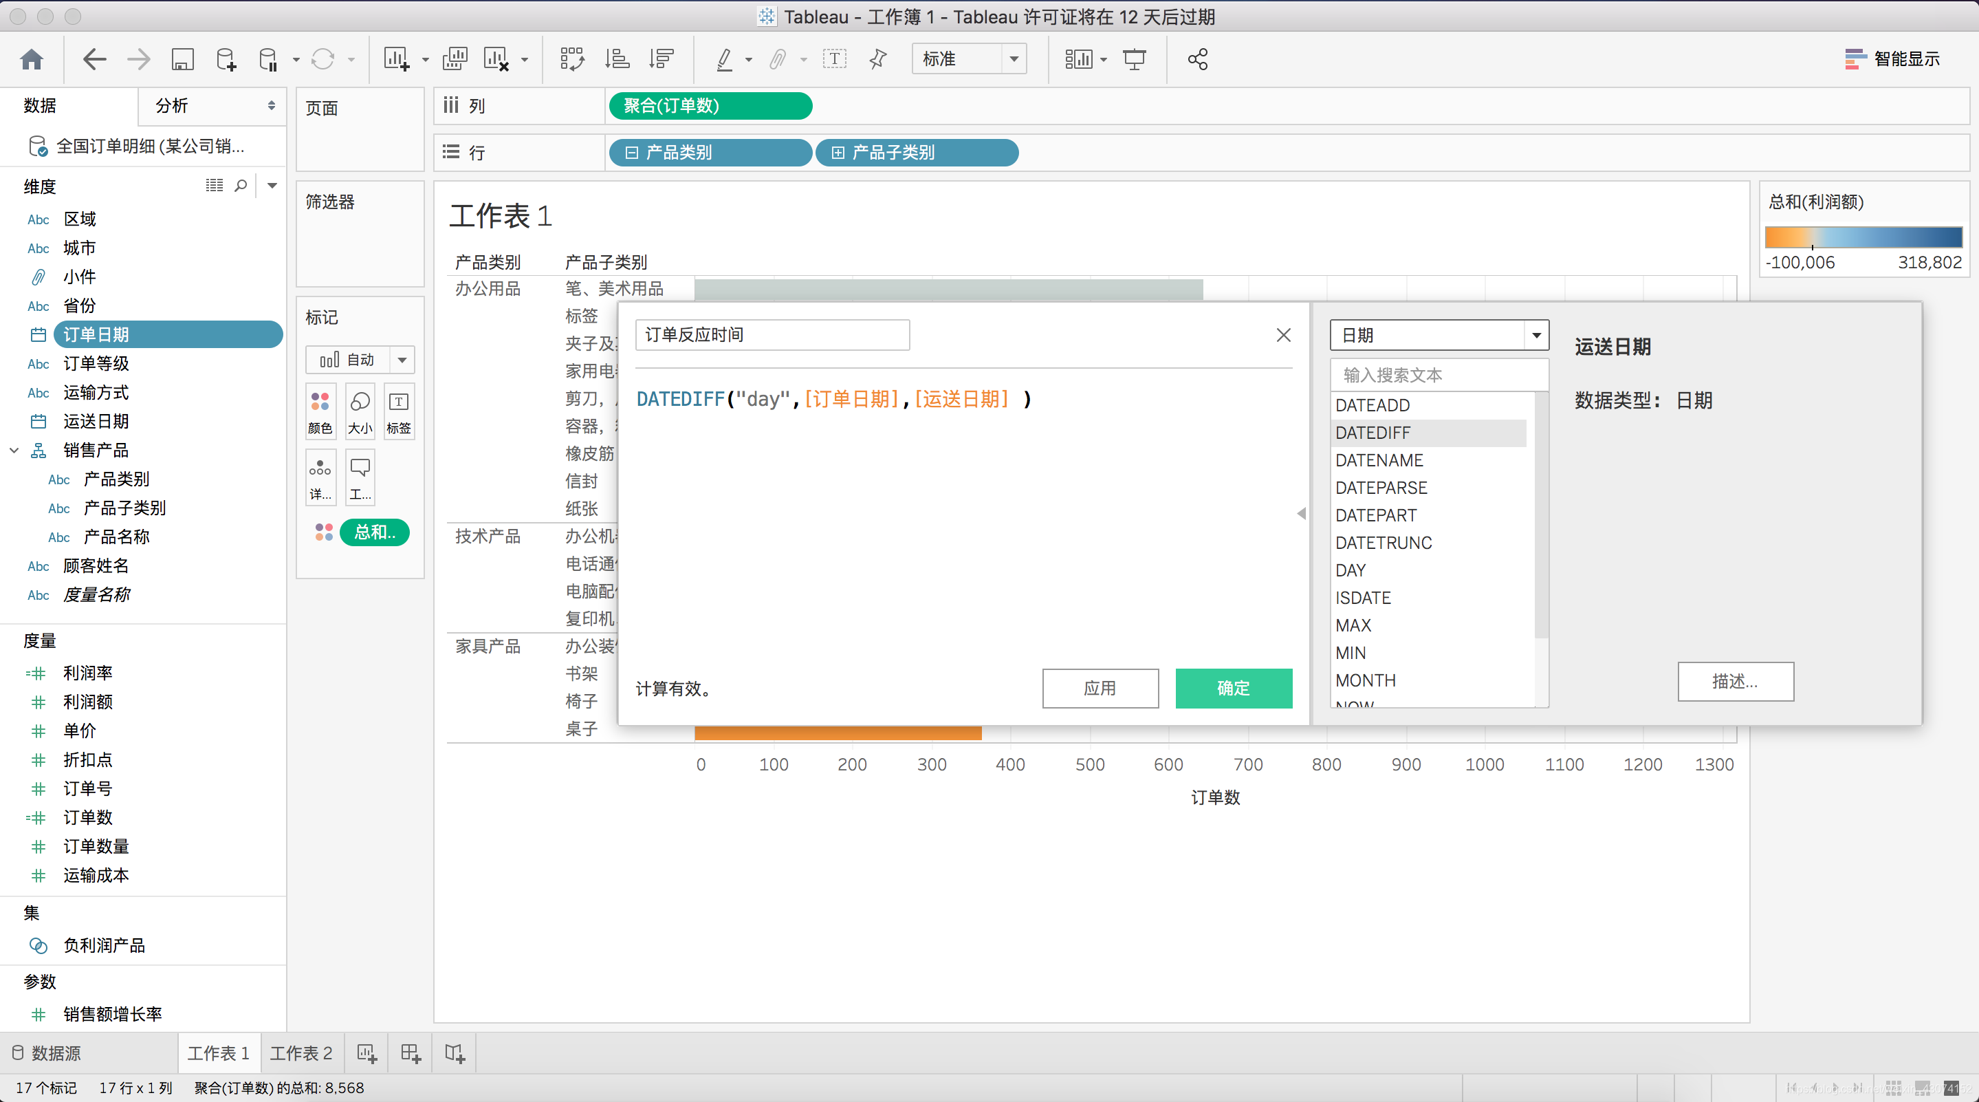Viewport: 1979px width, 1102px height.
Task: Click the refresh run update icon
Action: coord(322,59)
